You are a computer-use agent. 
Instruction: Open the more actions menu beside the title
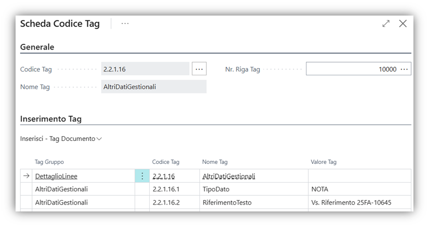coord(125,23)
